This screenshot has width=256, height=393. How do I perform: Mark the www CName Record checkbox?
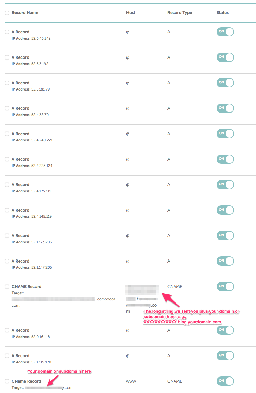tap(7, 381)
